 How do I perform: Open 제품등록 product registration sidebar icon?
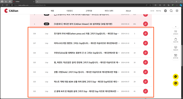coord(175,48)
